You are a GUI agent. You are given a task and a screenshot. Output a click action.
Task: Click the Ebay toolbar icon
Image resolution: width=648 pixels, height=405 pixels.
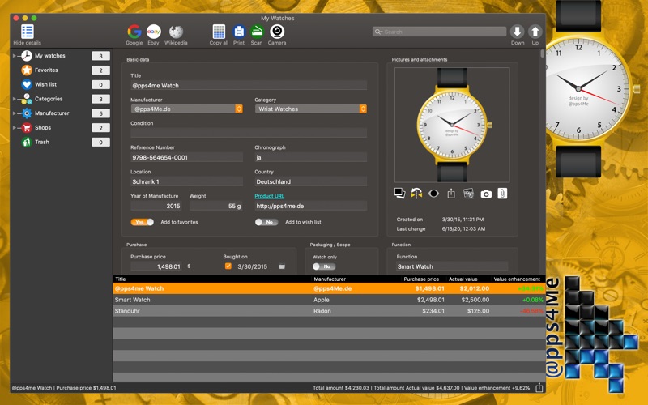tap(153, 32)
